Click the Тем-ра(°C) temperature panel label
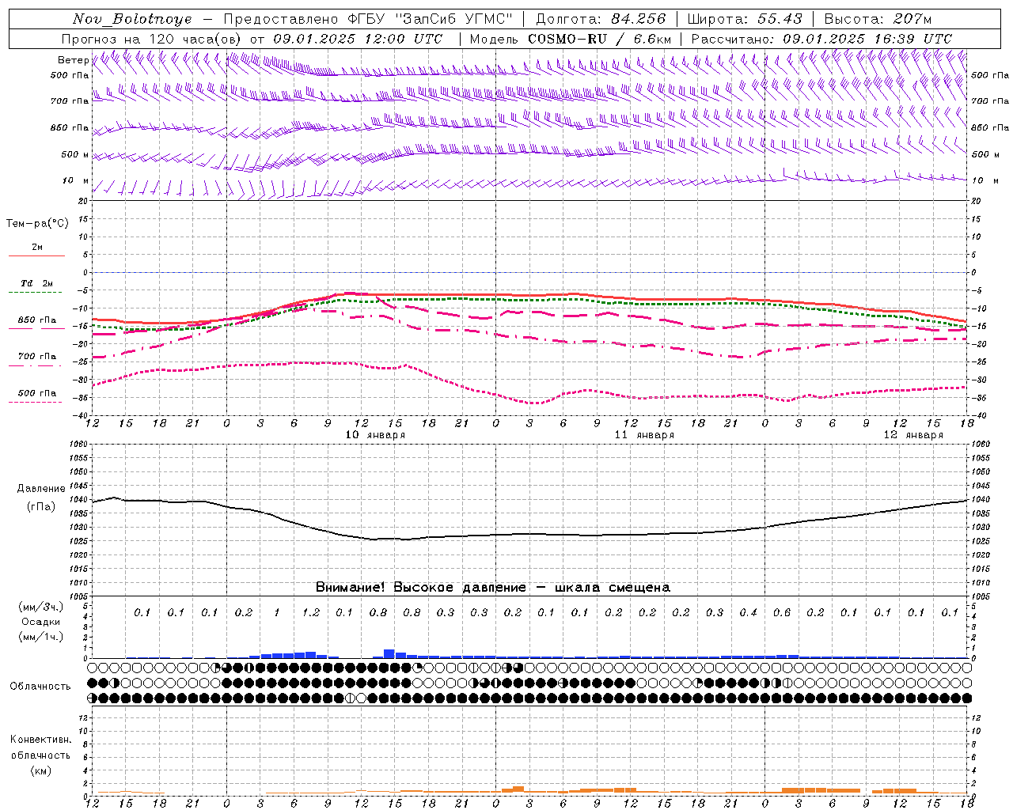This screenshot has width=1013, height=810. pos(37,223)
